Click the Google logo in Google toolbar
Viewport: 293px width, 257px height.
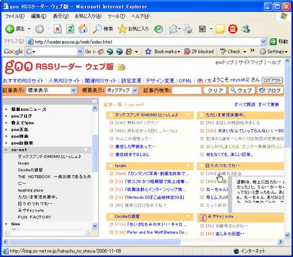pyautogui.click(x=13, y=52)
